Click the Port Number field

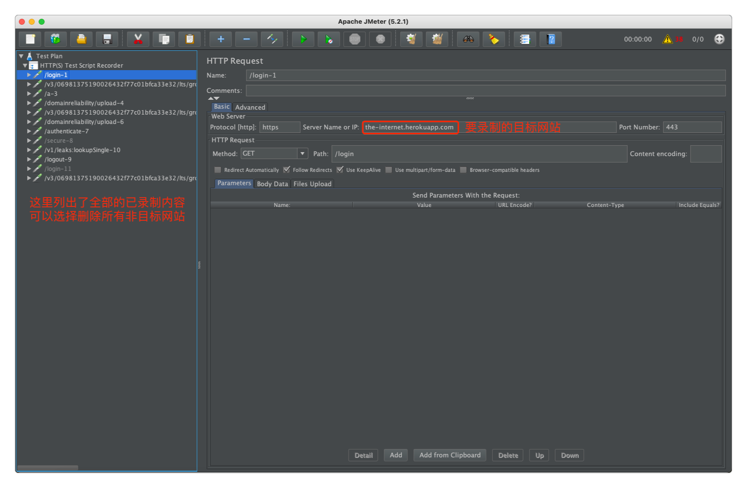pos(692,127)
